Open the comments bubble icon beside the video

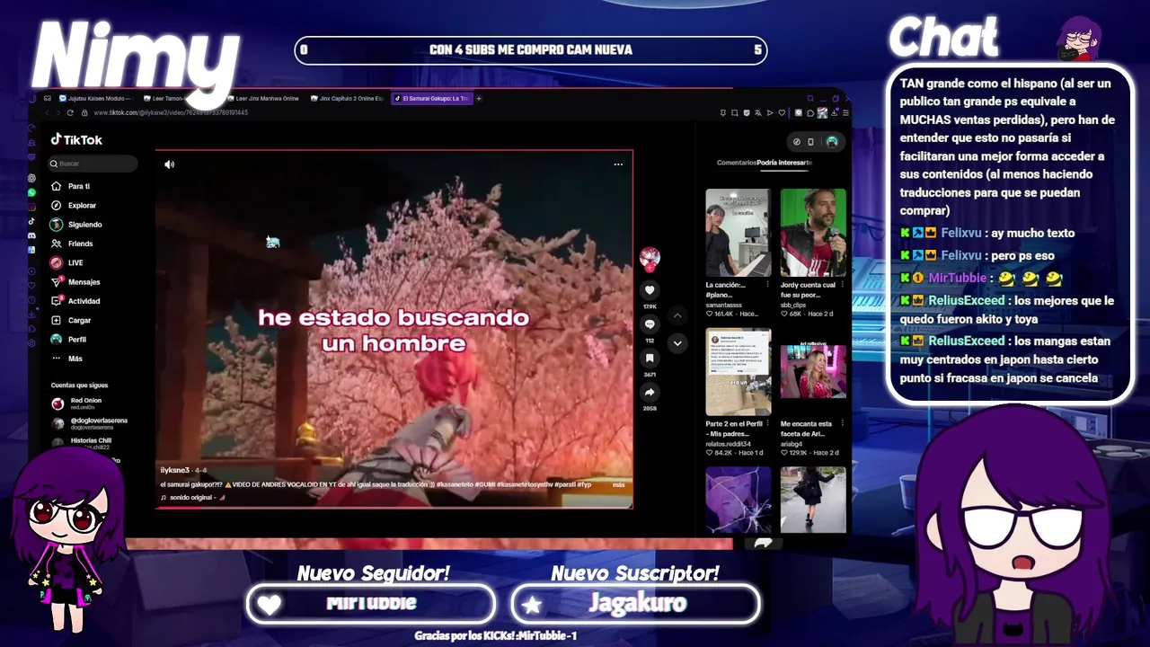coord(650,324)
